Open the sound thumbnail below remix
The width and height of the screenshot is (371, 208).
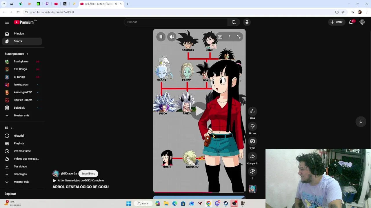coord(252,189)
